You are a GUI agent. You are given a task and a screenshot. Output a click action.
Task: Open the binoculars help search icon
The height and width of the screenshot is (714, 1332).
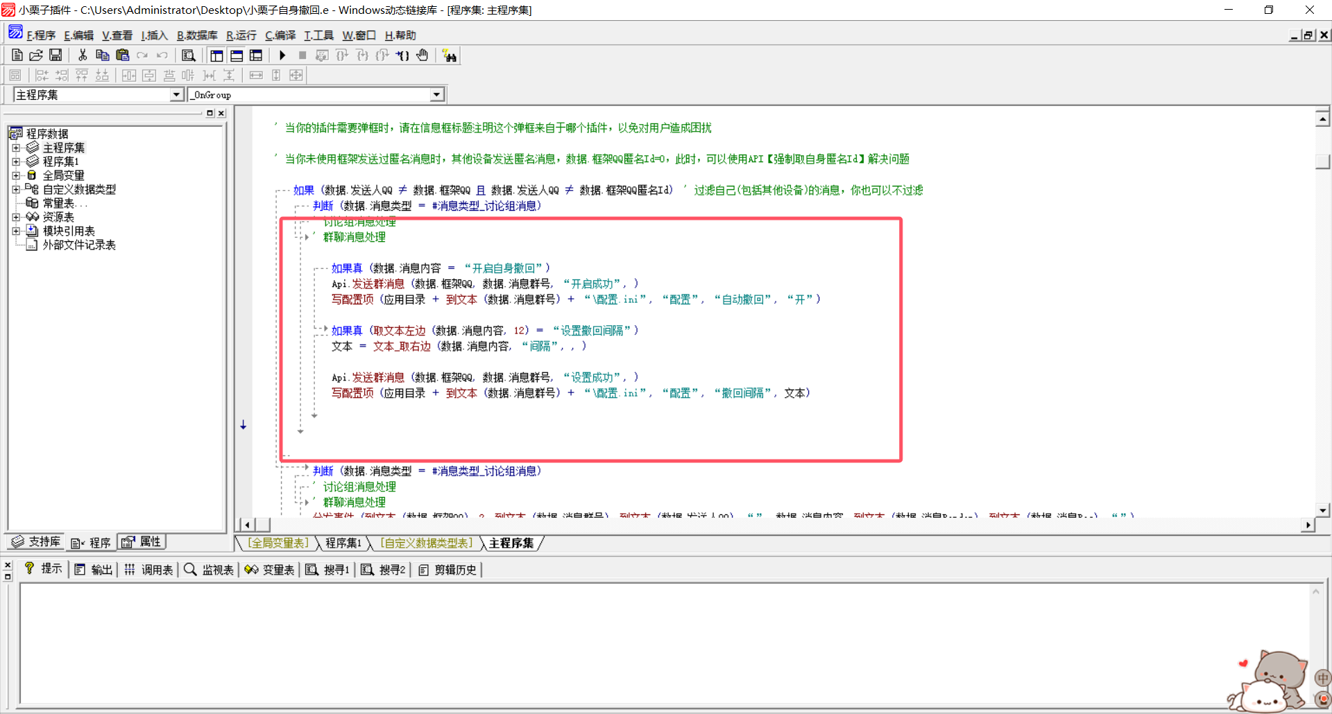pyautogui.click(x=450, y=56)
